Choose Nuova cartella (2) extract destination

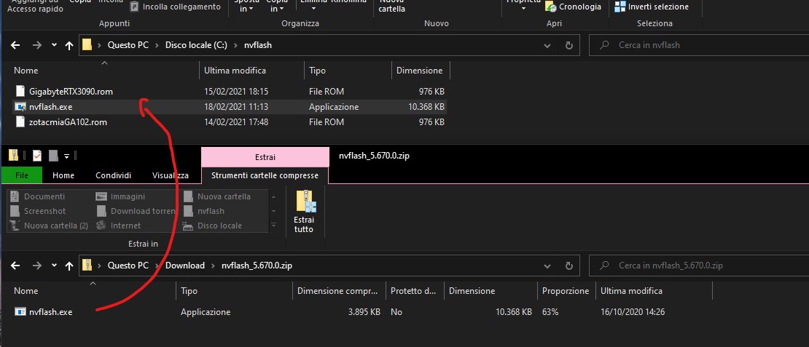(x=50, y=226)
